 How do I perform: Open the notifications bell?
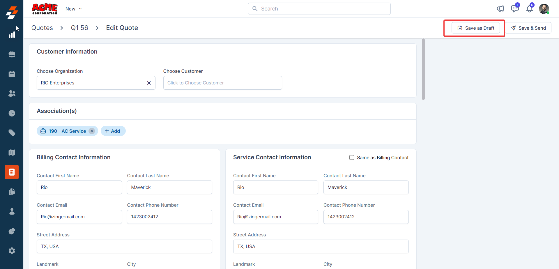tap(529, 9)
